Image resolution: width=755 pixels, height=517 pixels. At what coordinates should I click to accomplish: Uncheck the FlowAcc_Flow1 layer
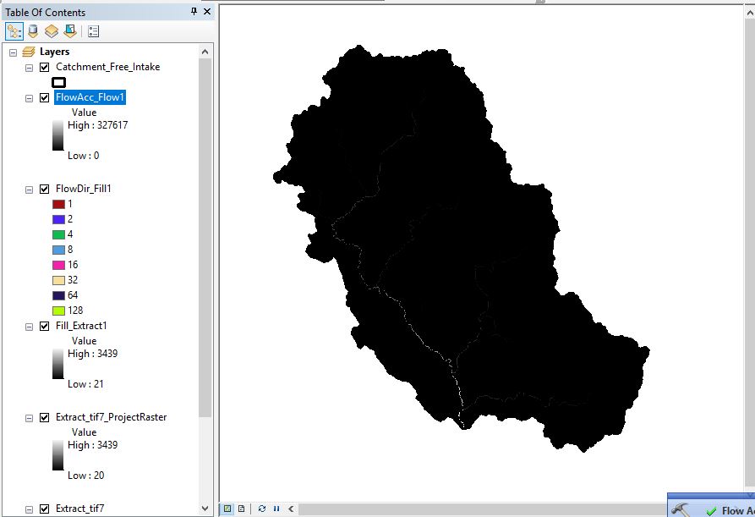(x=44, y=98)
